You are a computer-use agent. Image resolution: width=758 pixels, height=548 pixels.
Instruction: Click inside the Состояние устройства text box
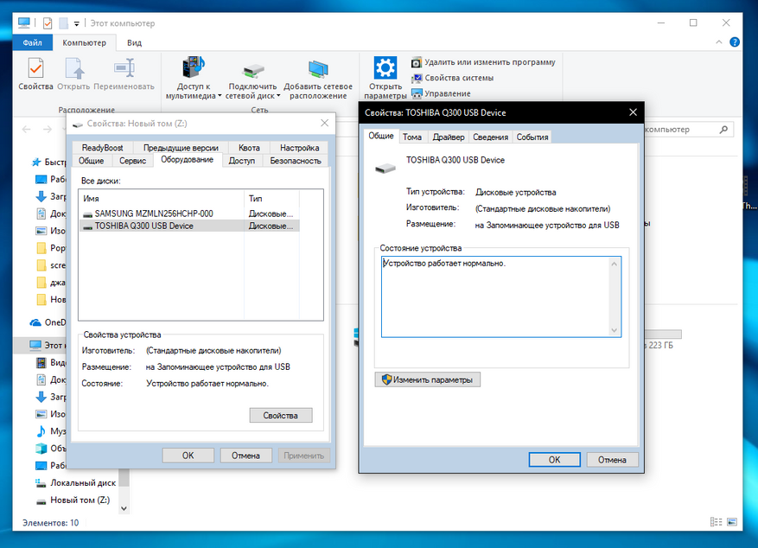pyautogui.click(x=500, y=296)
